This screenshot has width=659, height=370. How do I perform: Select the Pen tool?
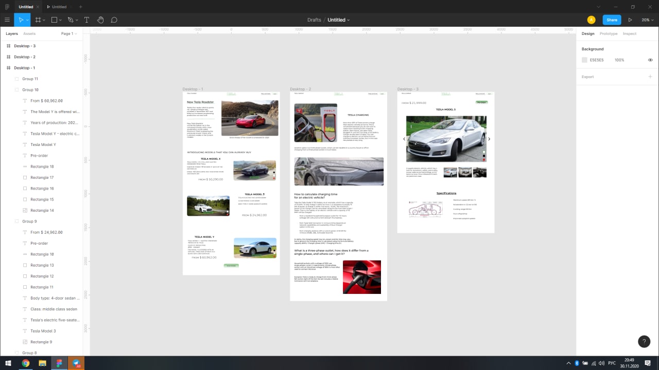pos(71,20)
